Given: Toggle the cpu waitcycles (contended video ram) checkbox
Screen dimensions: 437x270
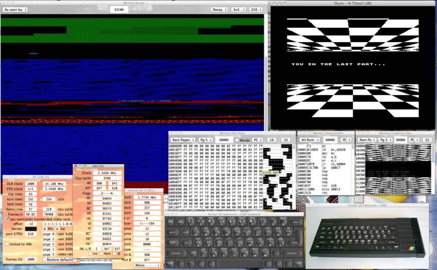Looking at the screenshot, I should (x=7, y=219).
